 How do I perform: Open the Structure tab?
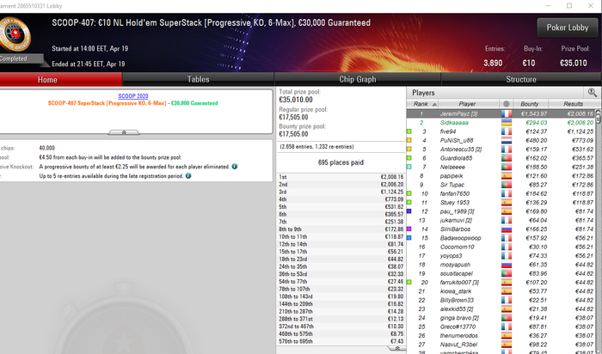click(520, 79)
